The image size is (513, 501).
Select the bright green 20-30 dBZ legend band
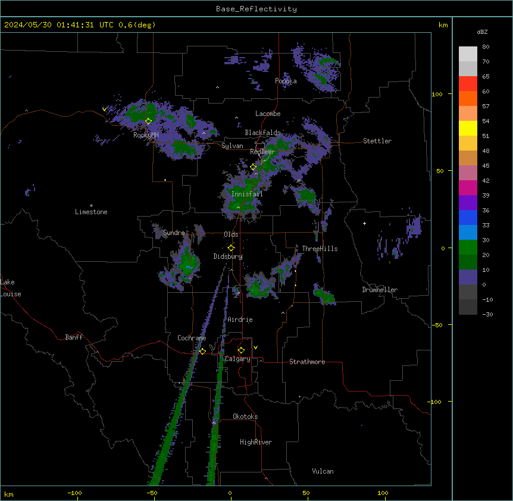click(x=468, y=248)
